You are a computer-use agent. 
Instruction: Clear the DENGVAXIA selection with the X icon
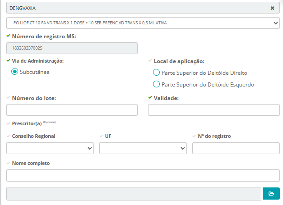(272, 8)
